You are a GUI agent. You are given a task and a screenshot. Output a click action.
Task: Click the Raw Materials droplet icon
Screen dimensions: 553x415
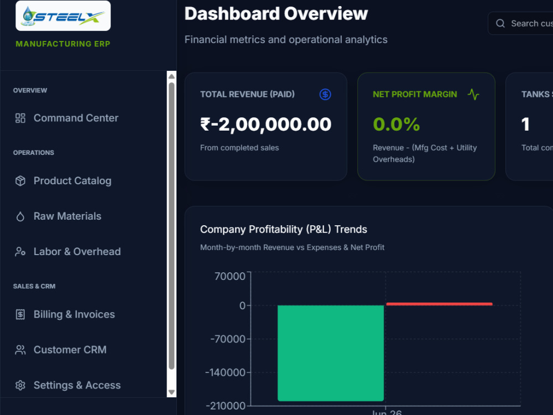20,216
